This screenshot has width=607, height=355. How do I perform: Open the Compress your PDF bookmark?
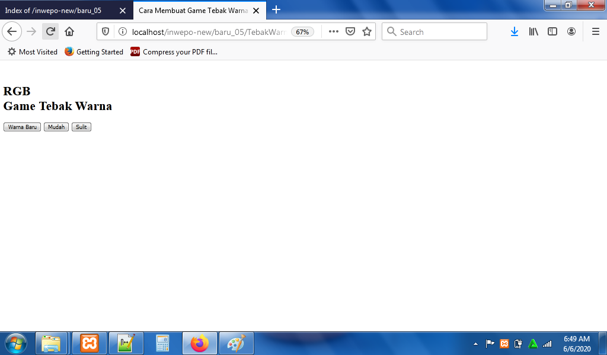pyautogui.click(x=174, y=51)
